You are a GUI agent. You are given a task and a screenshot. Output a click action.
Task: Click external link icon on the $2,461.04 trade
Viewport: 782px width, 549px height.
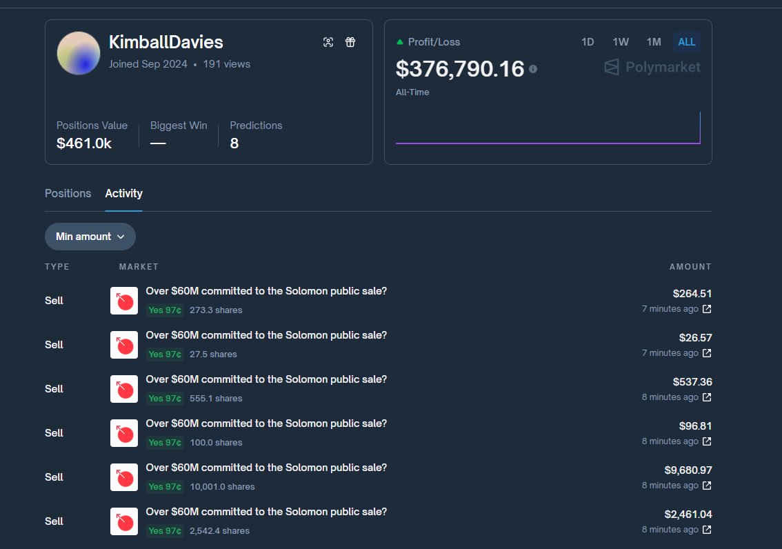705,530
